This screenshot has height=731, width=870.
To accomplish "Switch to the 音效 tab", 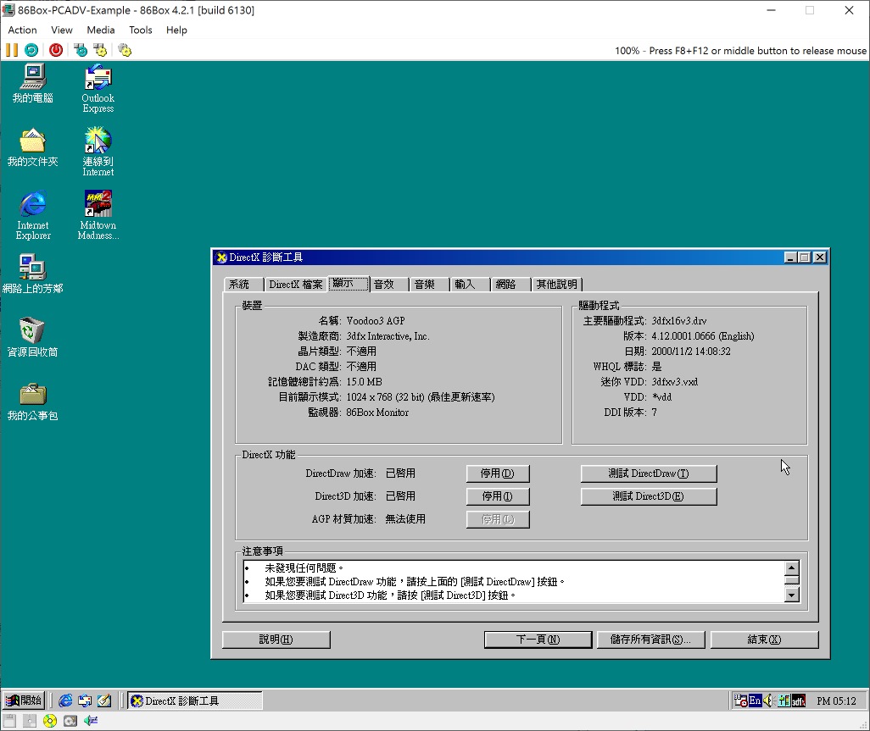I will click(387, 284).
